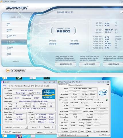Click the SUBMIT SAVED button

tap(113, 64)
